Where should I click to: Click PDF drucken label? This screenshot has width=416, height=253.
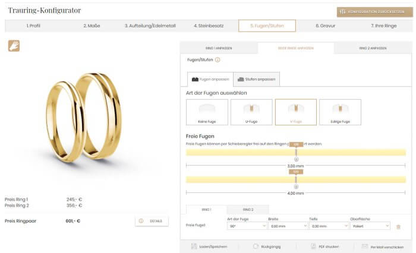coord(329,246)
